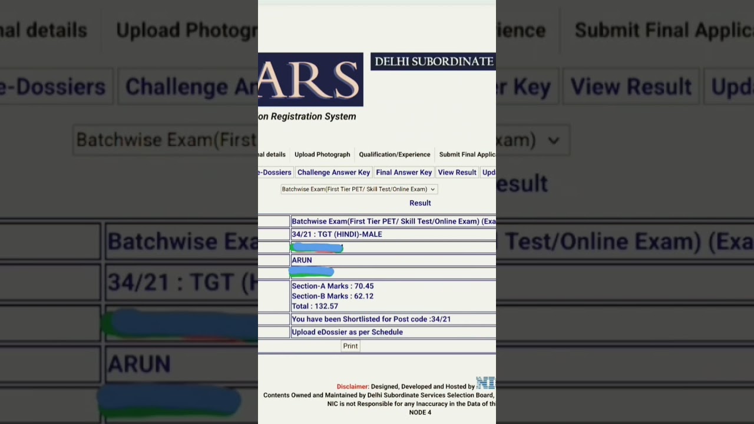The width and height of the screenshot is (754, 424).
Task: Click the red Disclaimer label
Action: click(x=353, y=387)
